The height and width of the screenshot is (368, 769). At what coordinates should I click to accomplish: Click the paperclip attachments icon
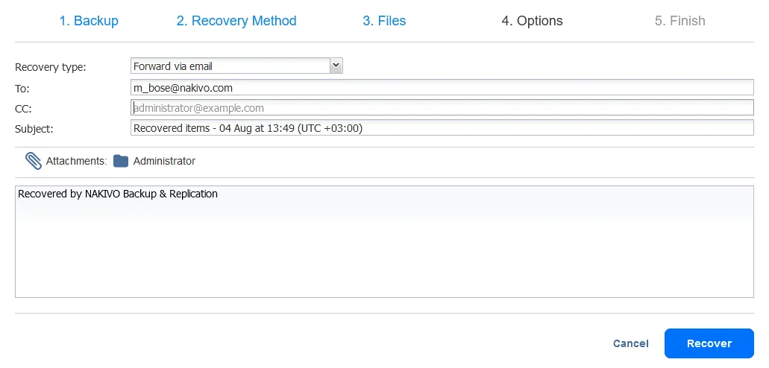34,161
